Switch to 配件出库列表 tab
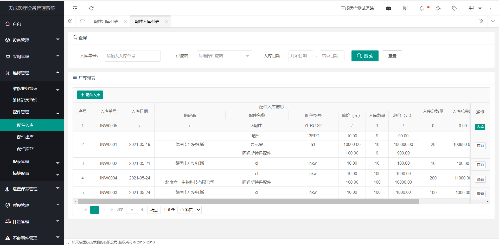This screenshot has width=499, height=245. pos(106,22)
